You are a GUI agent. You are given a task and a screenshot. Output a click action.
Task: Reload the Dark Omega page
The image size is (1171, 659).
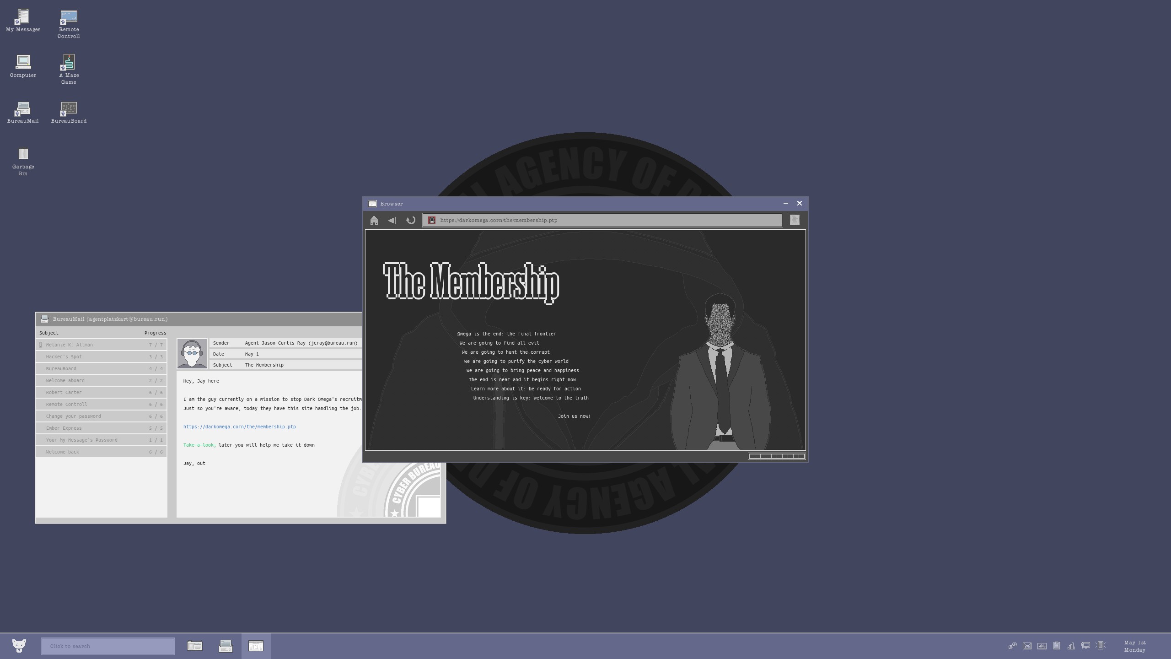[x=411, y=221]
